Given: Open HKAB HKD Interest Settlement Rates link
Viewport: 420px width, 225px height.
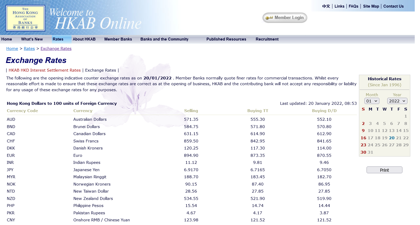Looking at the screenshot, I should click(45, 70).
